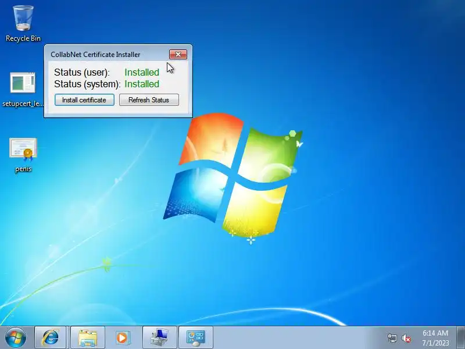Click the Installed value next to Status (user)
Viewport: 465px width, 349px height.
(x=142, y=72)
